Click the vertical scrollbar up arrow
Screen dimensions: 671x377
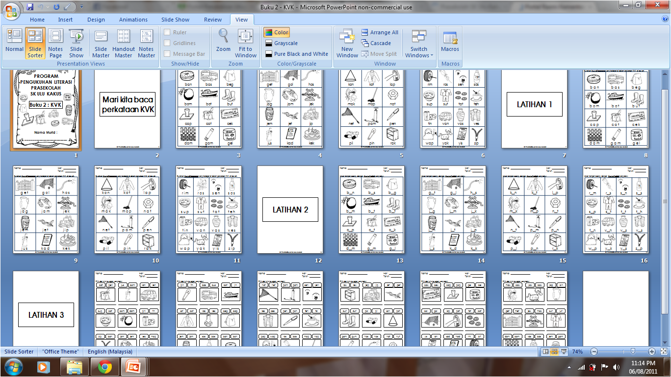(x=666, y=73)
